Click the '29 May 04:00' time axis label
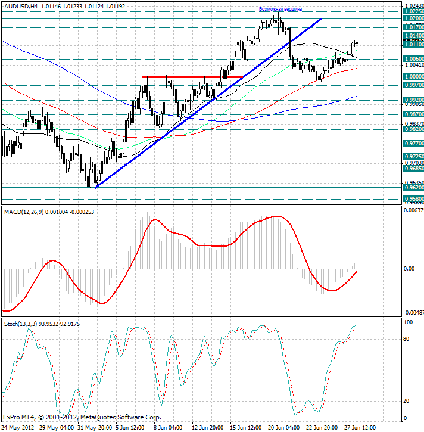This screenshot has height=432, width=424. 57,428
